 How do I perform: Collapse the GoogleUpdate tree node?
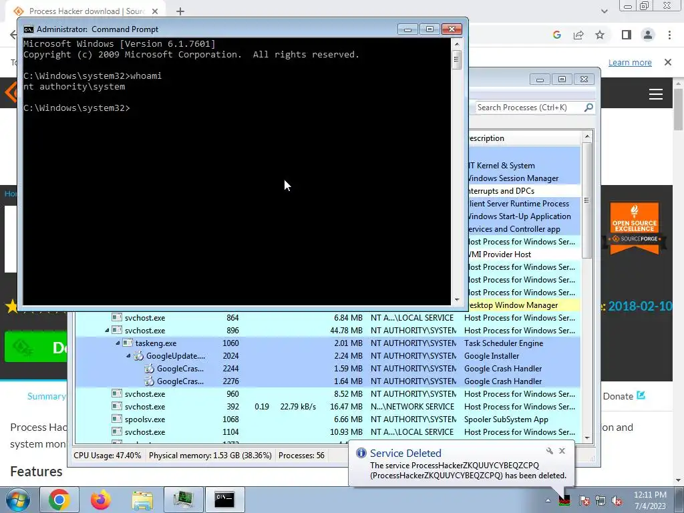[x=128, y=356]
